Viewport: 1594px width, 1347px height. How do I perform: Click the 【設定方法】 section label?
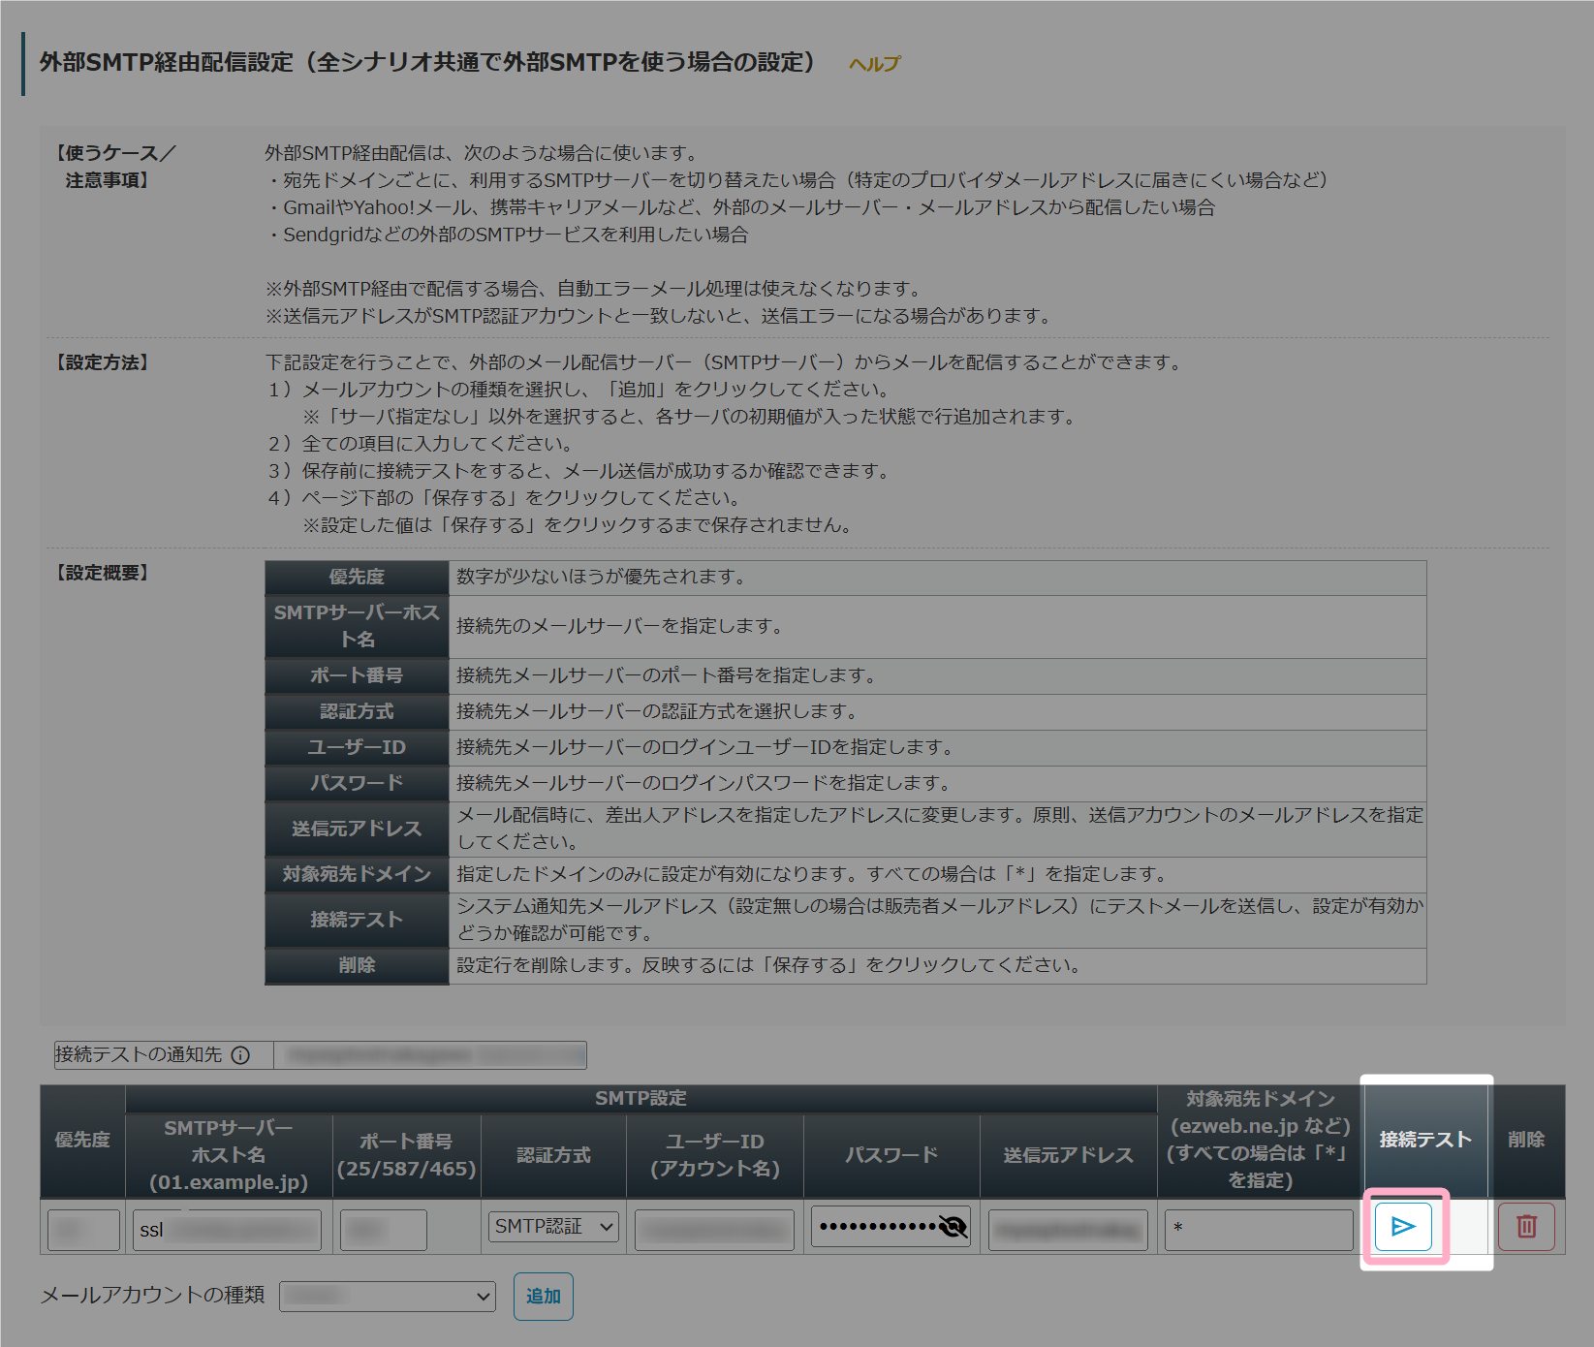(102, 362)
